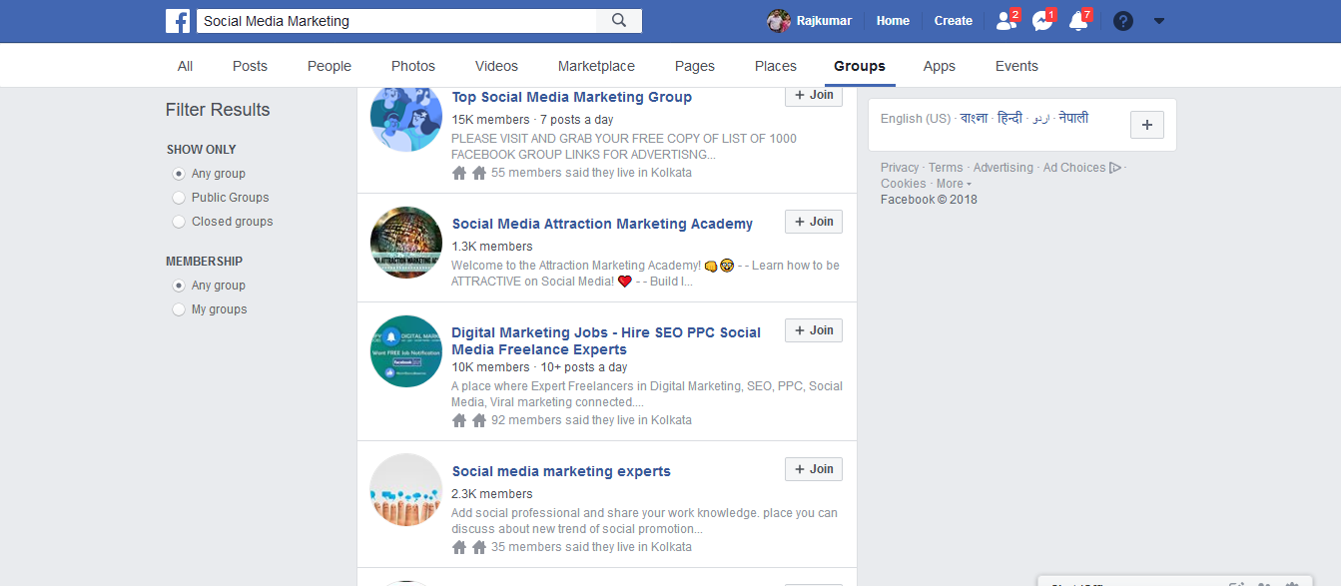Open Social media marketing experts title
1341x586 pixels.
pyautogui.click(x=561, y=471)
